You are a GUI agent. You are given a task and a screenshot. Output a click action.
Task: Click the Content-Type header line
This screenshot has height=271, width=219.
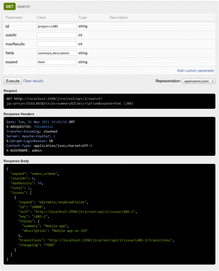[49, 146]
